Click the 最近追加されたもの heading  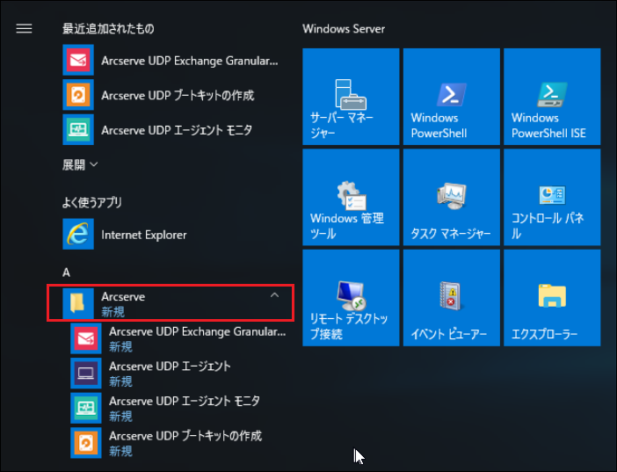(x=108, y=29)
